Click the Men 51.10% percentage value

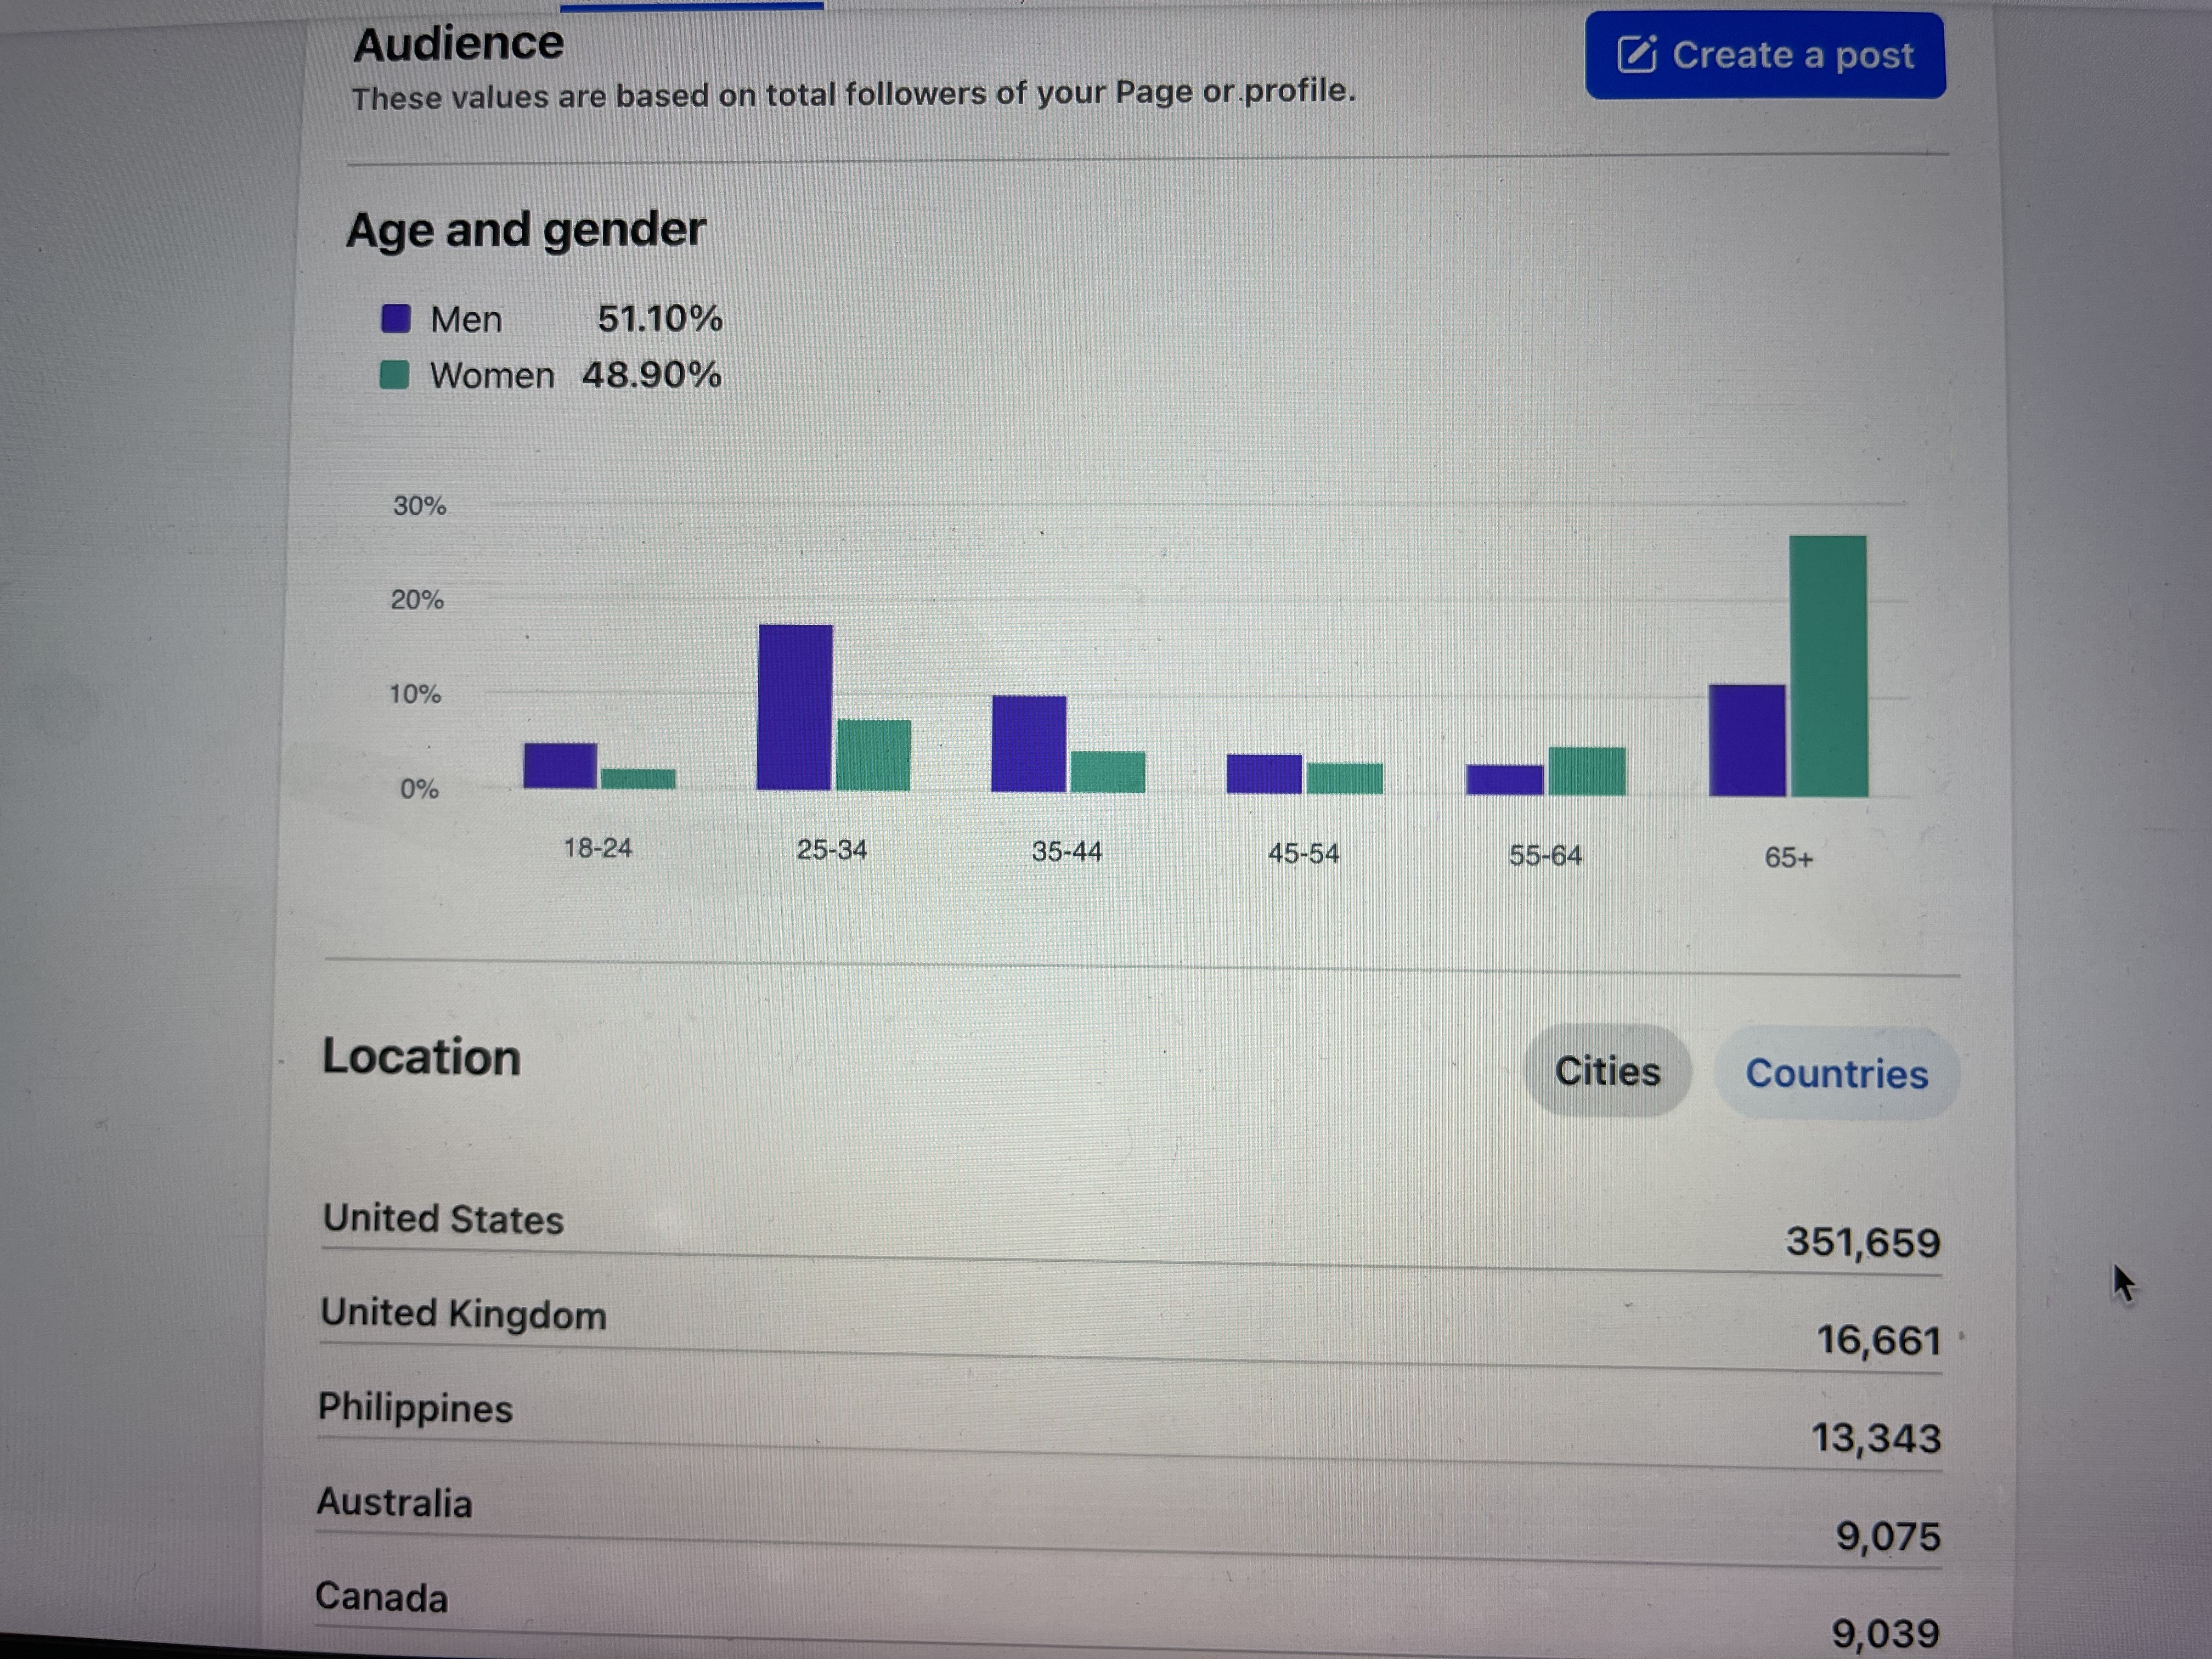pos(659,319)
